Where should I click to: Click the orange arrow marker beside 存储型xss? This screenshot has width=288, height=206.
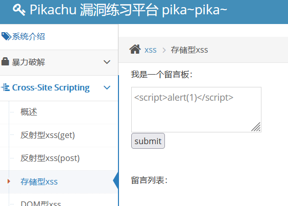click(9, 181)
